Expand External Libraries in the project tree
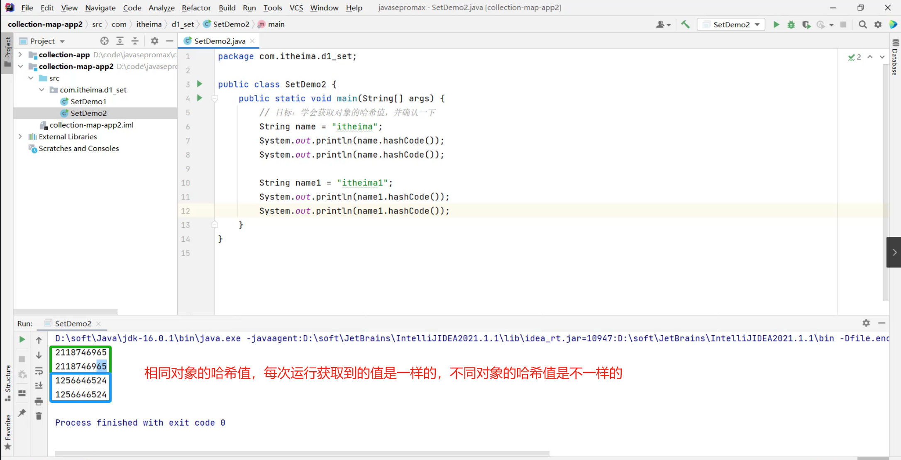 tap(20, 136)
